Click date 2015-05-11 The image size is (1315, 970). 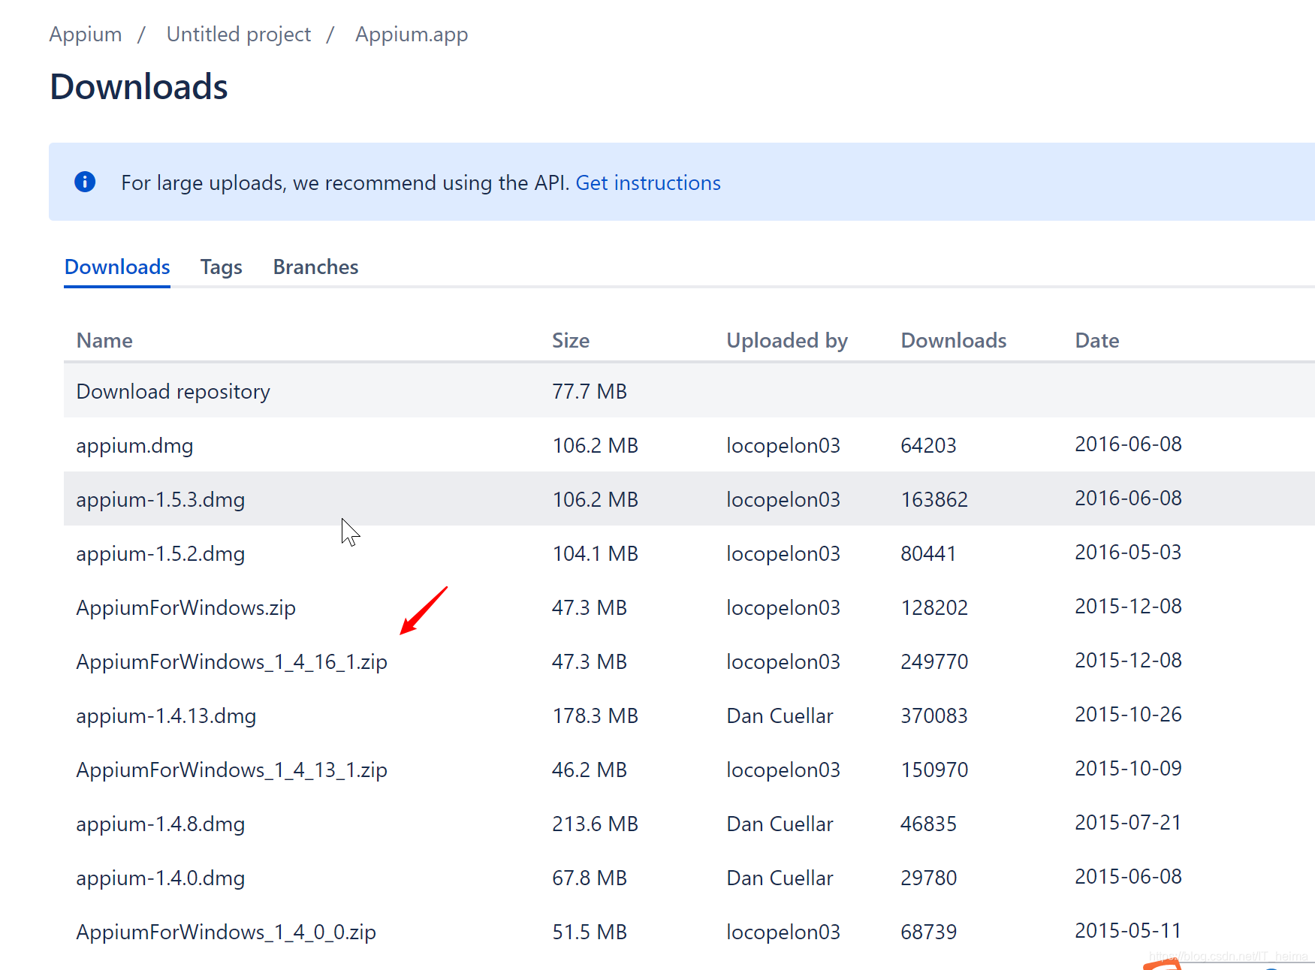pyautogui.click(x=1128, y=931)
